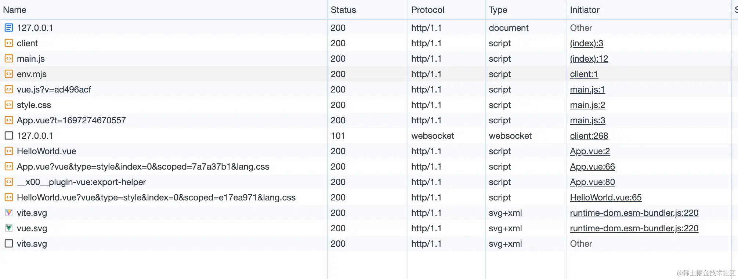Click the Type column header

[498, 10]
